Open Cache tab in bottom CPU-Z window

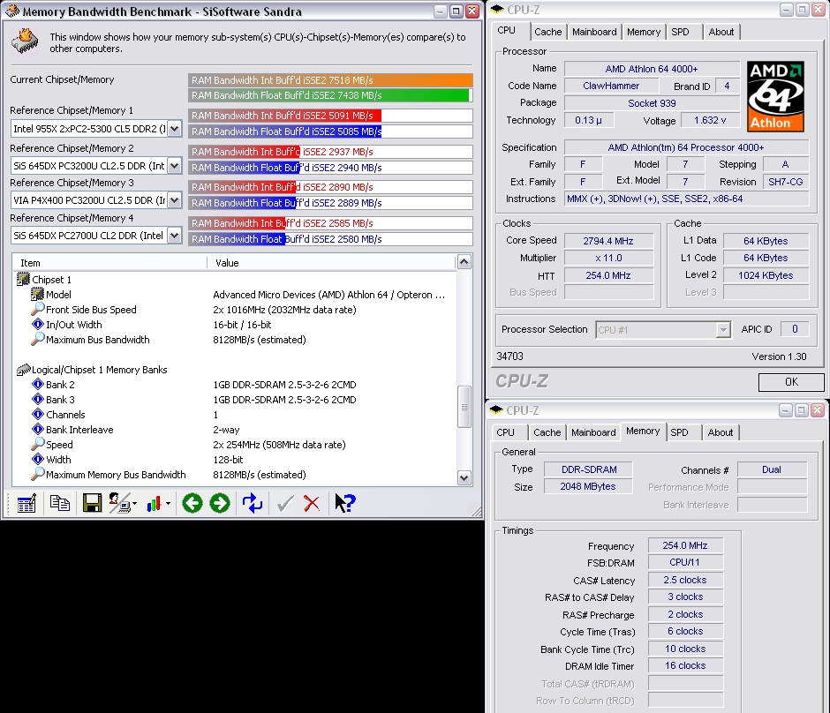click(x=547, y=432)
